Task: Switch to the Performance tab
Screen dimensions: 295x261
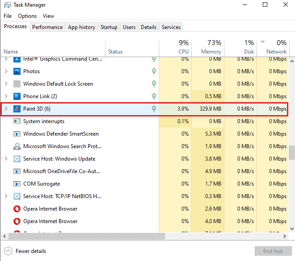Action: (x=47, y=27)
